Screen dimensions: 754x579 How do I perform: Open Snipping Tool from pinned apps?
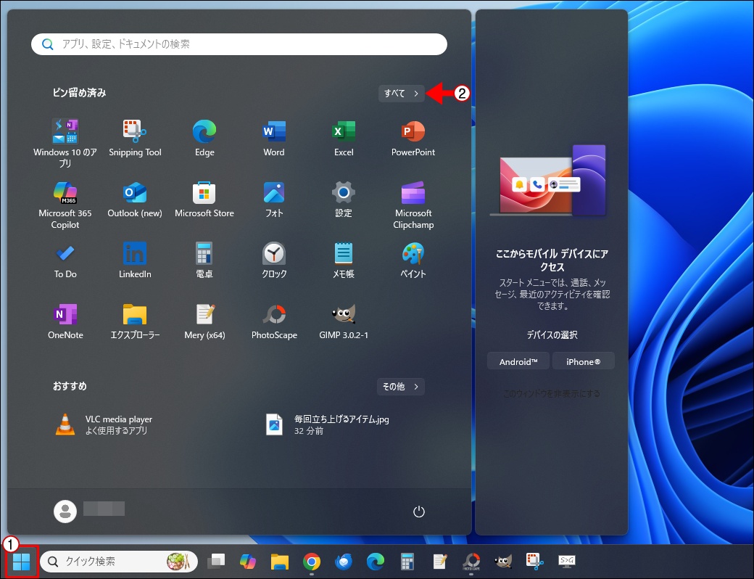point(135,138)
